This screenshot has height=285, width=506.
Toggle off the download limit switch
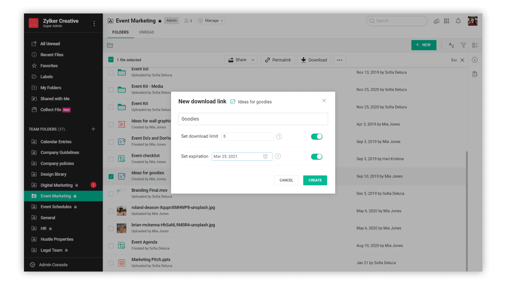click(317, 136)
